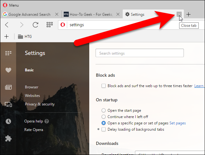Open History via sidebar clock icon

coord(8,122)
